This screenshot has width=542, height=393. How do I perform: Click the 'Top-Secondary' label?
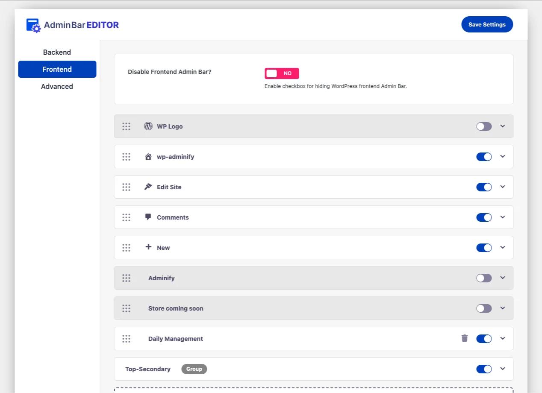pyautogui.click(x=148, y=369)
